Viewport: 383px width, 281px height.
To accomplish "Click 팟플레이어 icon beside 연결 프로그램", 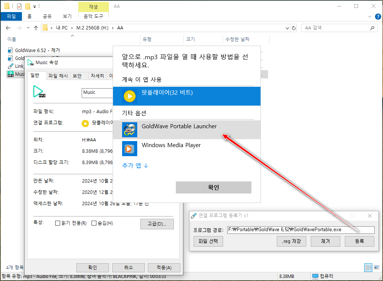I will 85,124.
